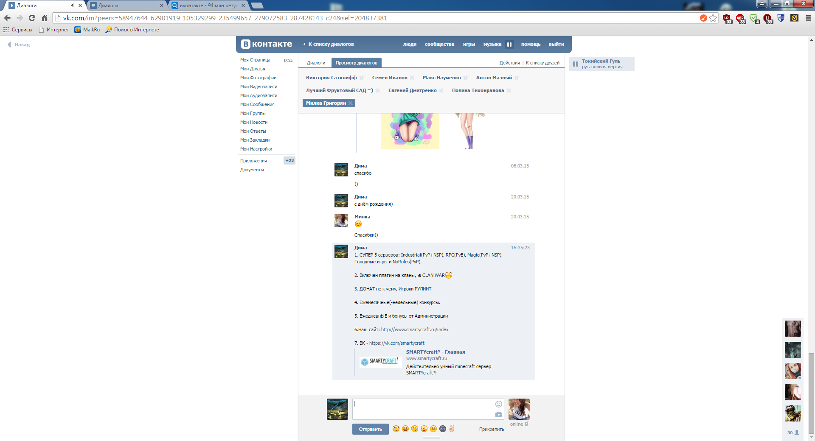Open the Действия actions dropdown
The width and height of the screenshot is (815, 441).
click(509, 63)
